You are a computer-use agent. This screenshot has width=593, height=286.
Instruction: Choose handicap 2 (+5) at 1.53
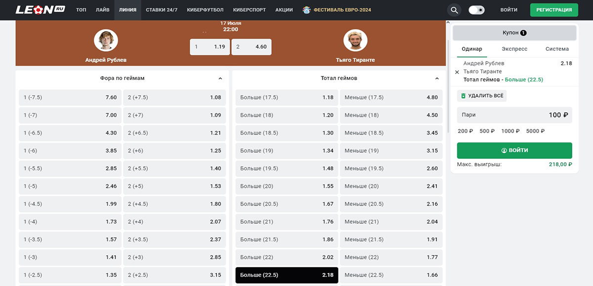click(174, 186)
